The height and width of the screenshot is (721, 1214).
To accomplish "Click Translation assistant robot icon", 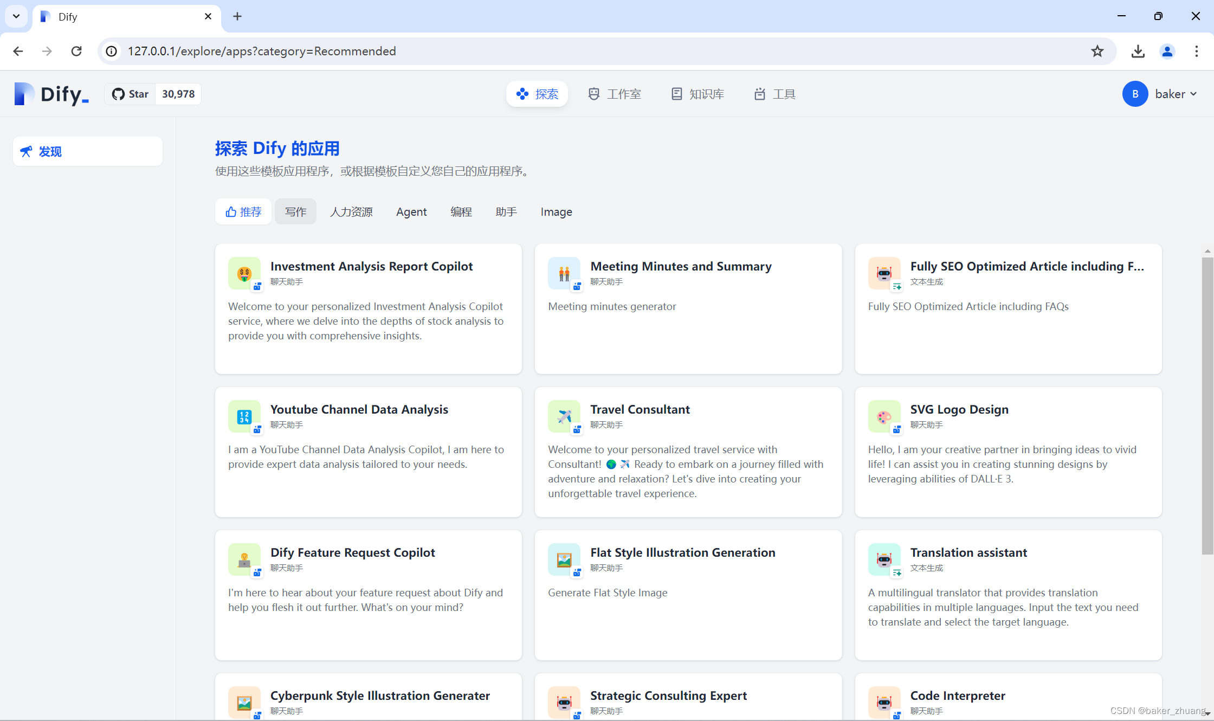I will [x=884, y=559].
